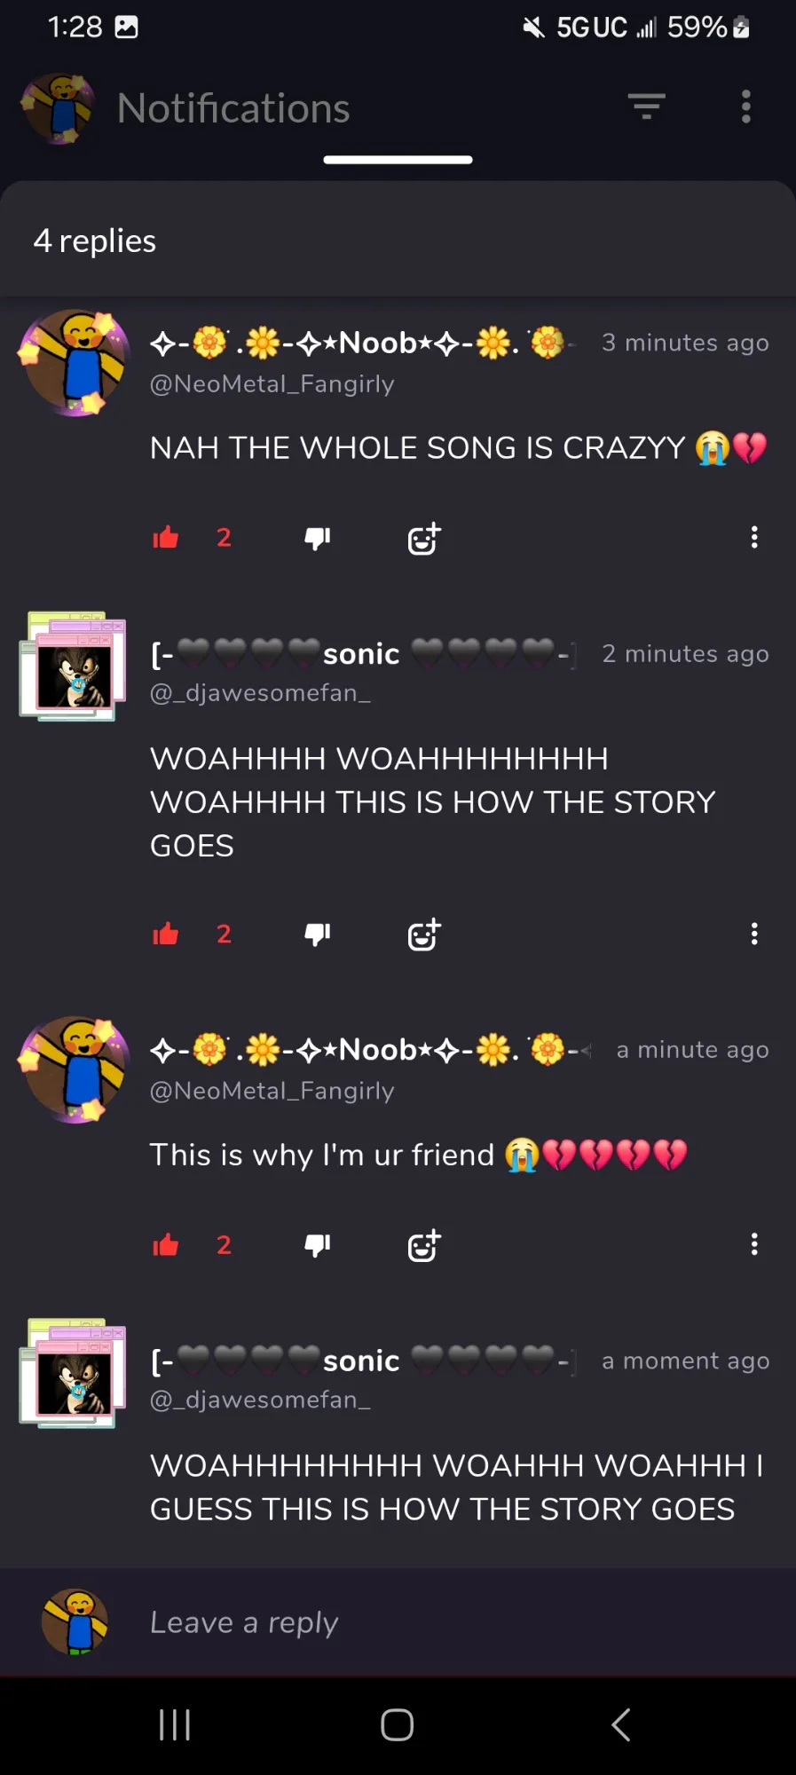This screenshot has height=1775, width=796.
Task: Like the "This is why I'm ur friend" reply
Action: [166, 1244]
